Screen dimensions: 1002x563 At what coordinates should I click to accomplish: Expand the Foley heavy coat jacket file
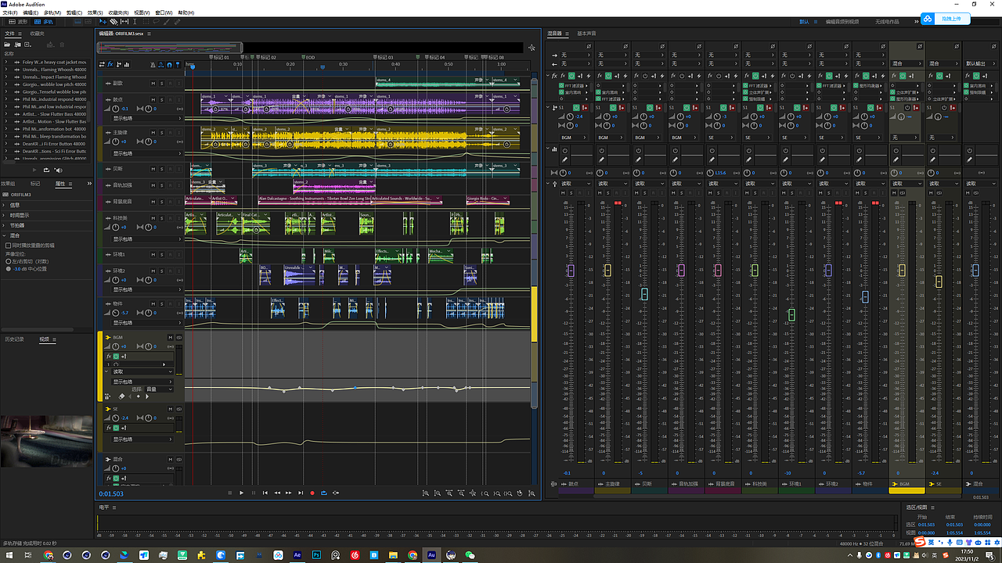[7, 61]
